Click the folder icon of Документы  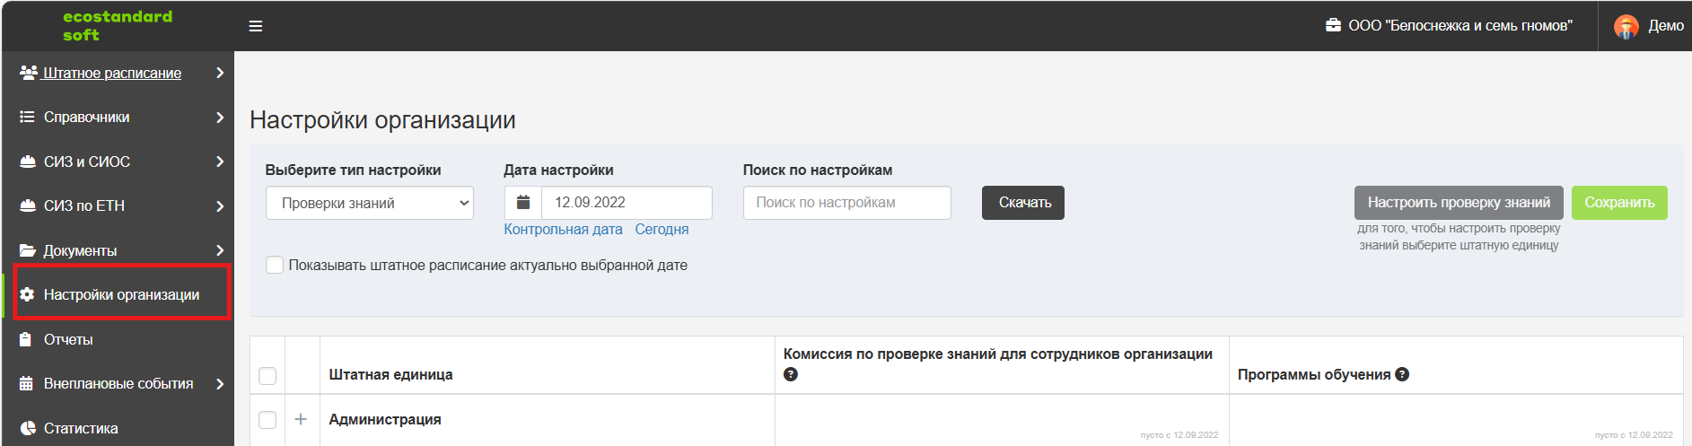(x=28, y=250)
